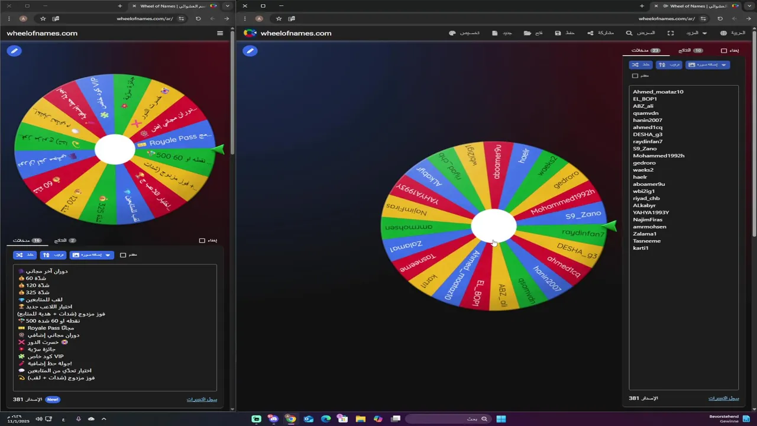Switch to the مدخلات 16 tab in the left window

[27, 240]
